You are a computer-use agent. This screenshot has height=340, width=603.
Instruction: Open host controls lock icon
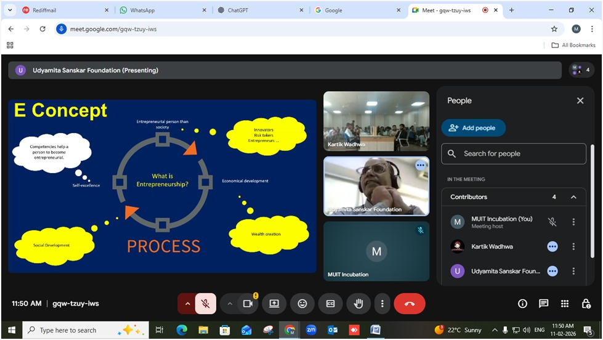click(x=586, y=304)
